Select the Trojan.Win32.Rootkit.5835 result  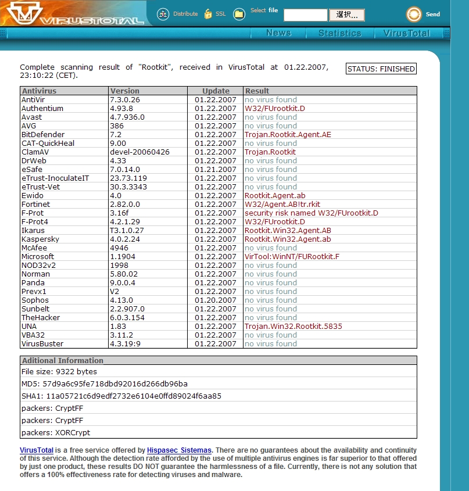point(293,327)
